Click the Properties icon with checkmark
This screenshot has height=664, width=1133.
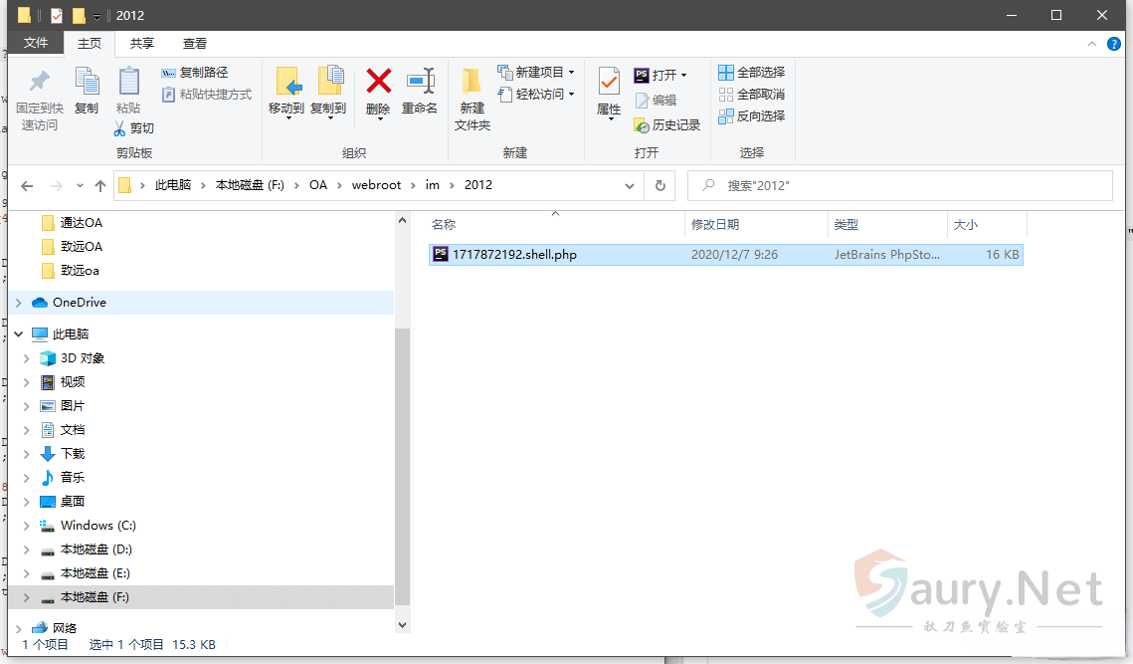(x=609, y=83)
